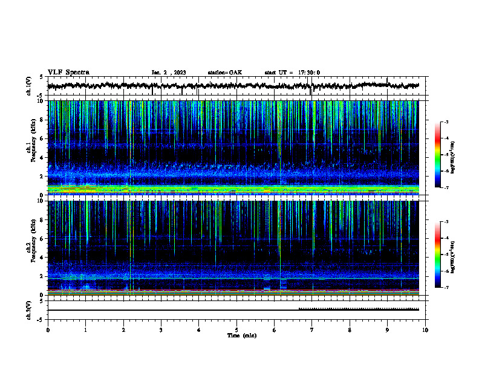Click the start UT 17:30:0 label
Screen dimensions: 479x370
tap(292, 73)
